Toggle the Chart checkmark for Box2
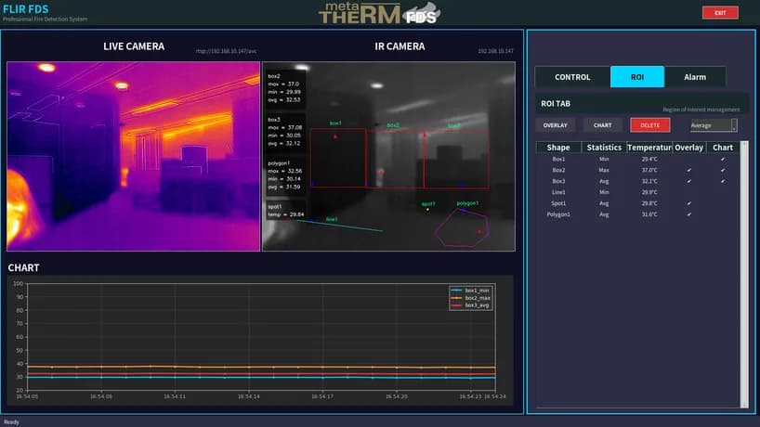 point(723,170)
